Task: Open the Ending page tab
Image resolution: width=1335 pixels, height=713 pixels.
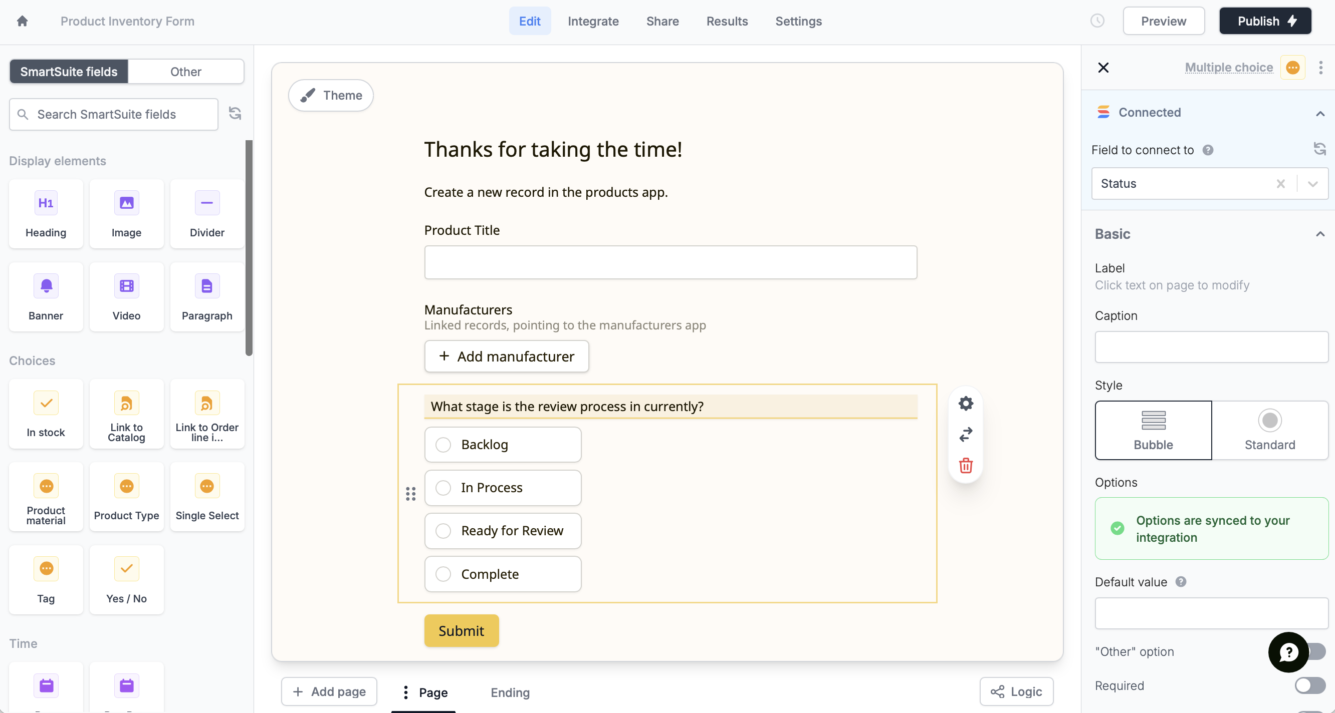Action: coord(510,692)
